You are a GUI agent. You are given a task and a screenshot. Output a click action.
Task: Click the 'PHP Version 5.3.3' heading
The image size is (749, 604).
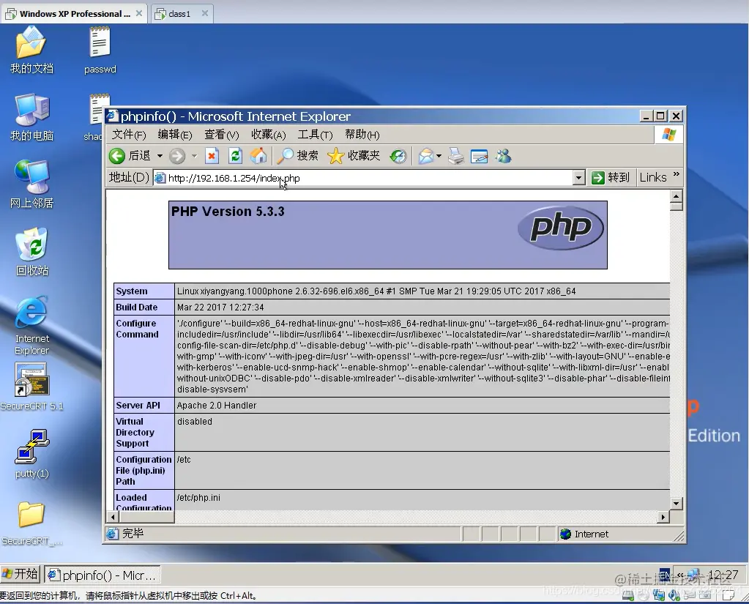click(228, 212)
